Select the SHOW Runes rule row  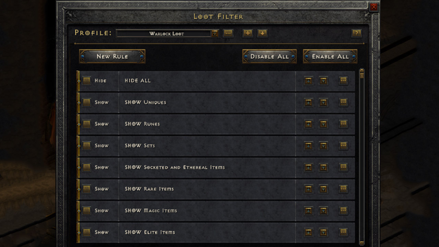tap(206, 124)
